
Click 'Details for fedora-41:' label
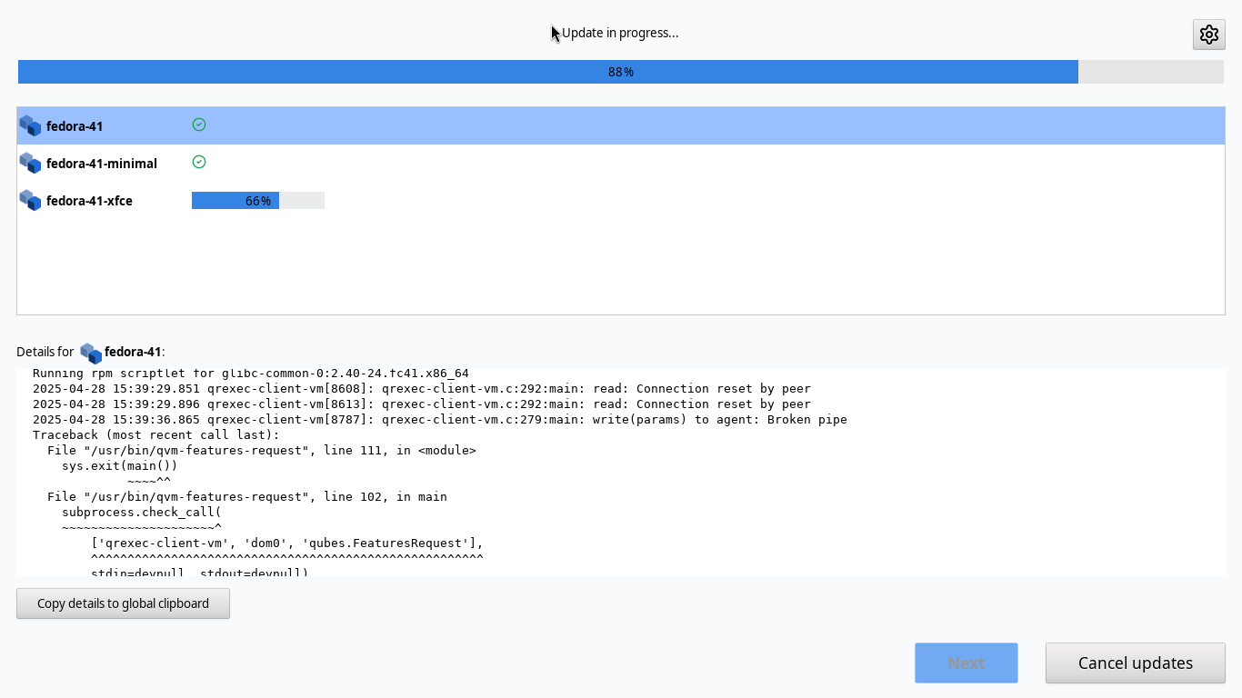pyautogui.click(x=91, y=352)
